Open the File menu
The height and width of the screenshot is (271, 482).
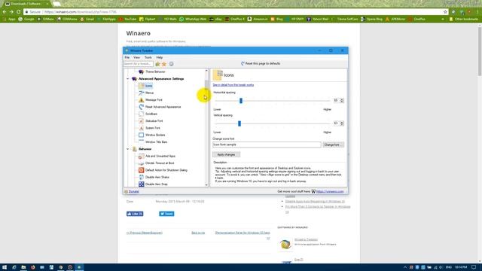pyautogui.click(x=127, y=57)
